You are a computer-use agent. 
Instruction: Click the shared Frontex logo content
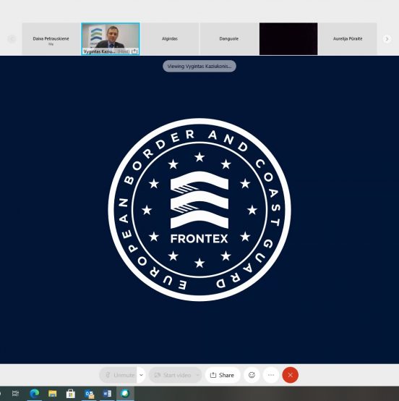(x=199, y=210)
